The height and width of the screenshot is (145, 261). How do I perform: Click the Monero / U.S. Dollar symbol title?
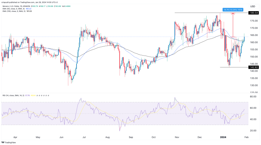coord(16,6)
